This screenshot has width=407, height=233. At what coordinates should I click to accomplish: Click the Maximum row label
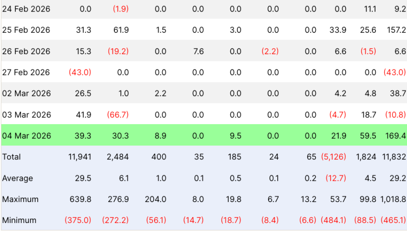[20, 199]
